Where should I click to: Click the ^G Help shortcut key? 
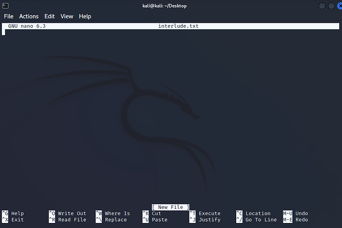(5, 213)
